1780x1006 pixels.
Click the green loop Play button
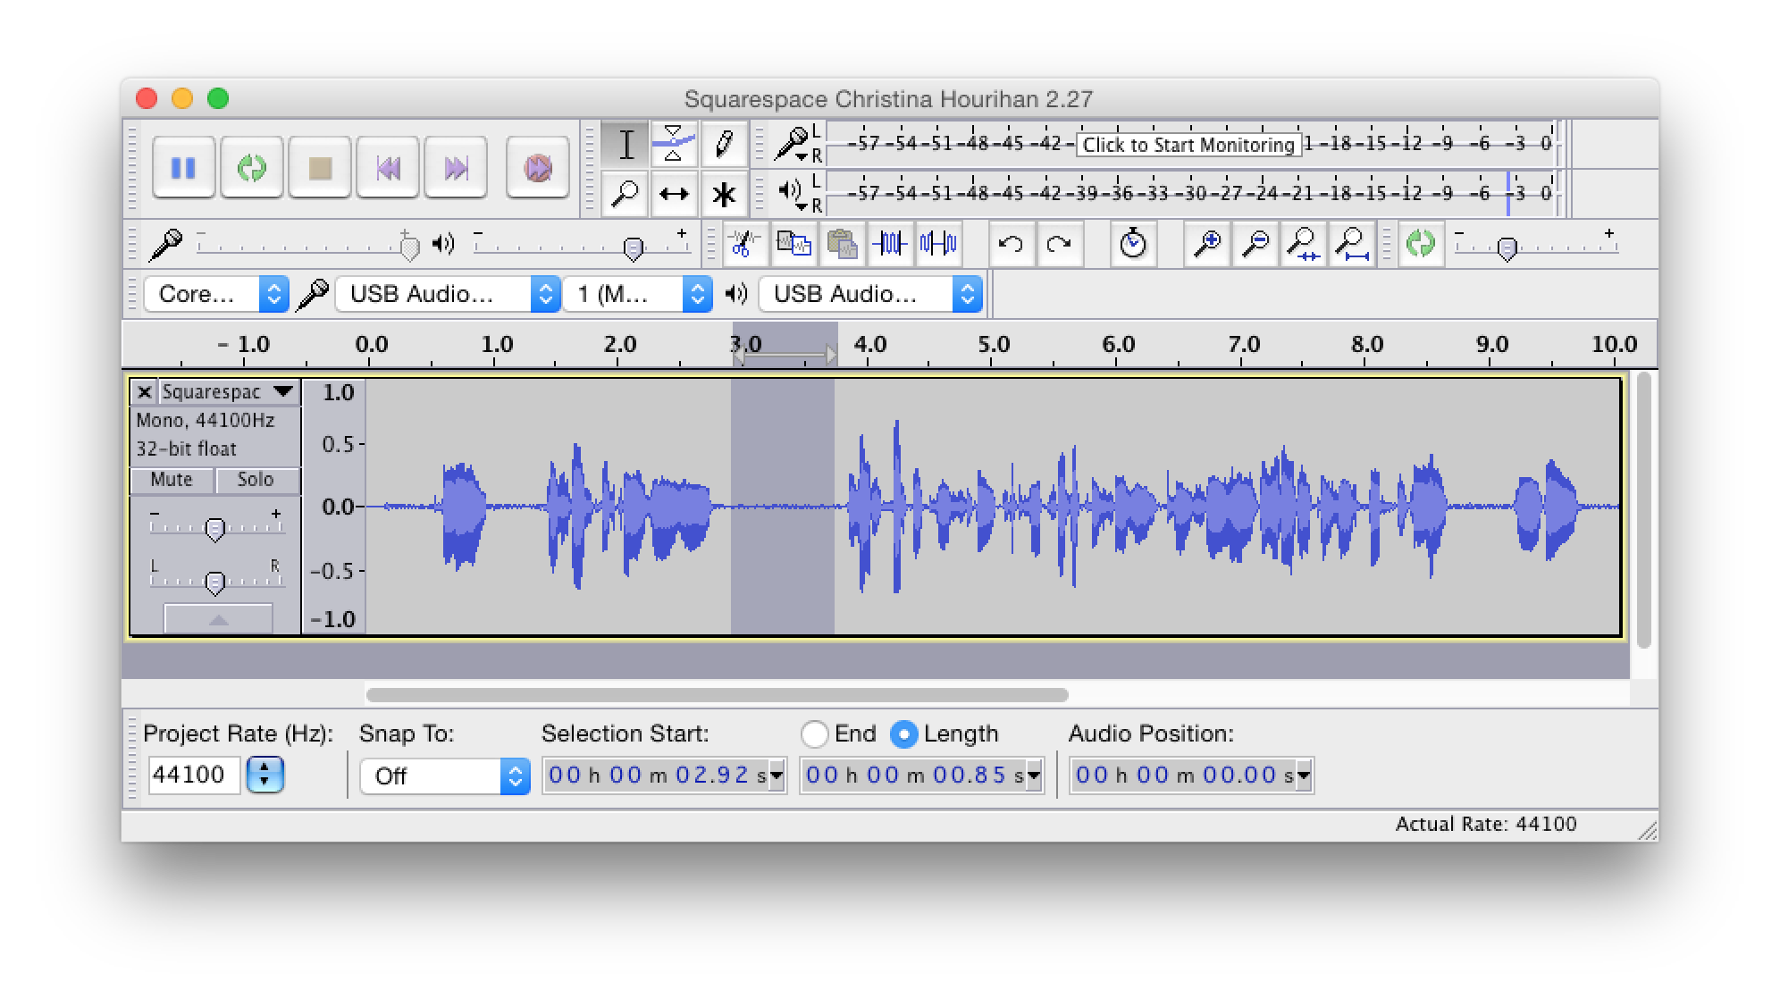[x=252, y=167]
